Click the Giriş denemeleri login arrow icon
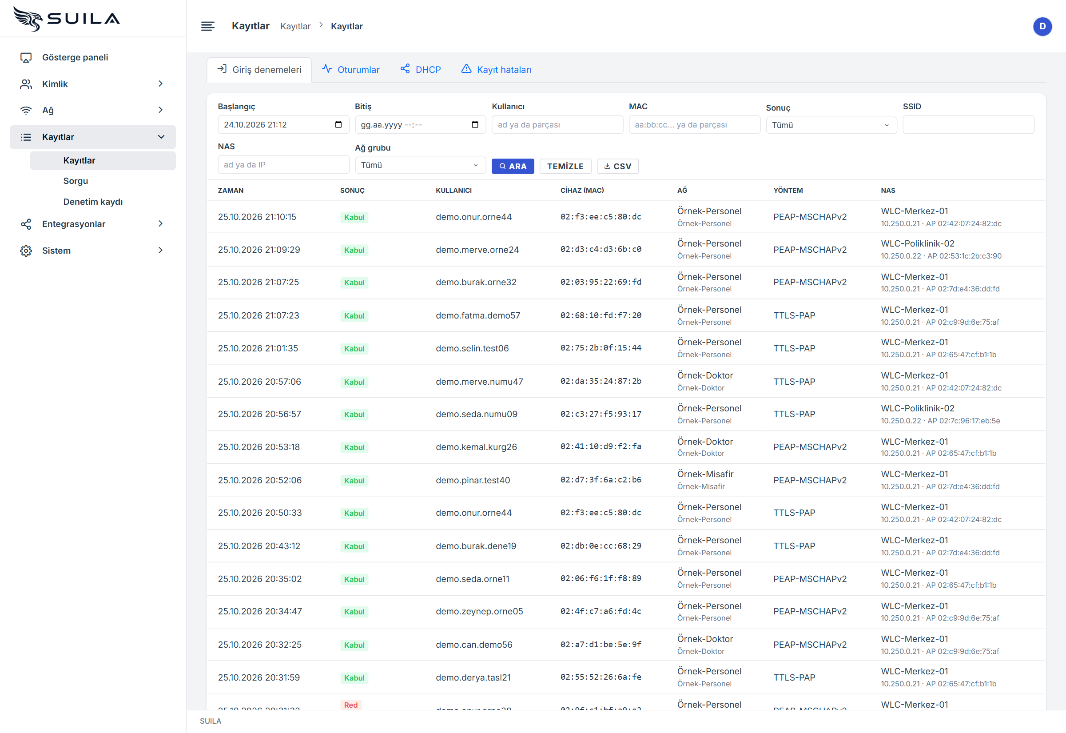Screen dimensions: 1066x733 click(x=222, y=69)
